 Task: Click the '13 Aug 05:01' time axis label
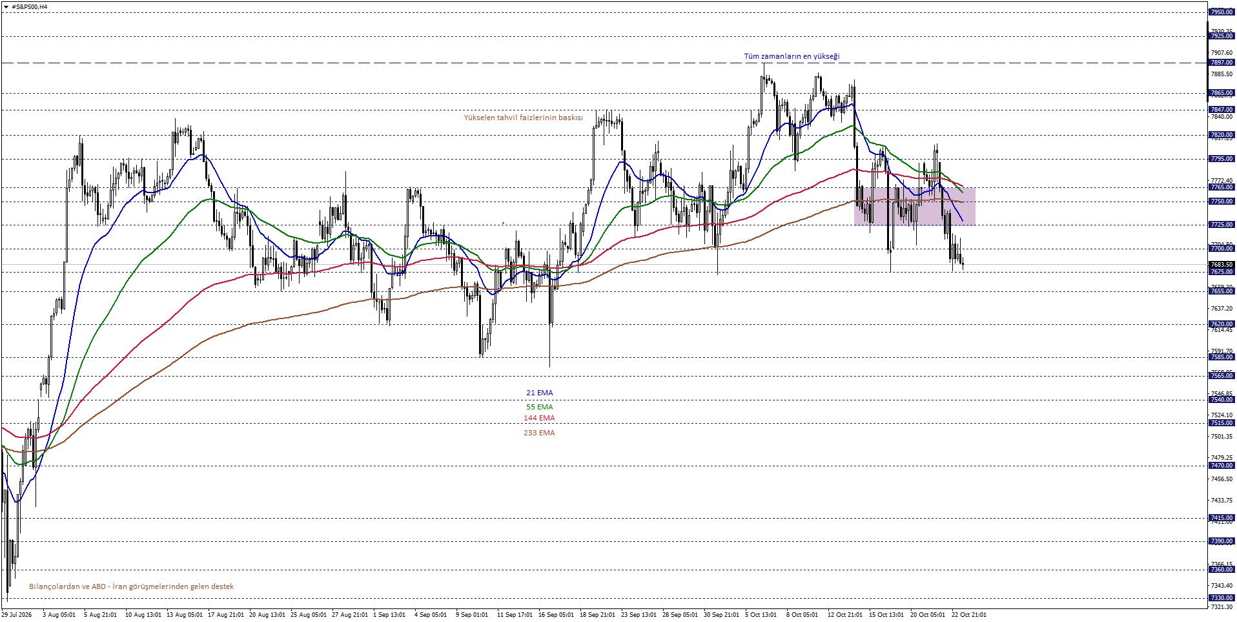184,615
